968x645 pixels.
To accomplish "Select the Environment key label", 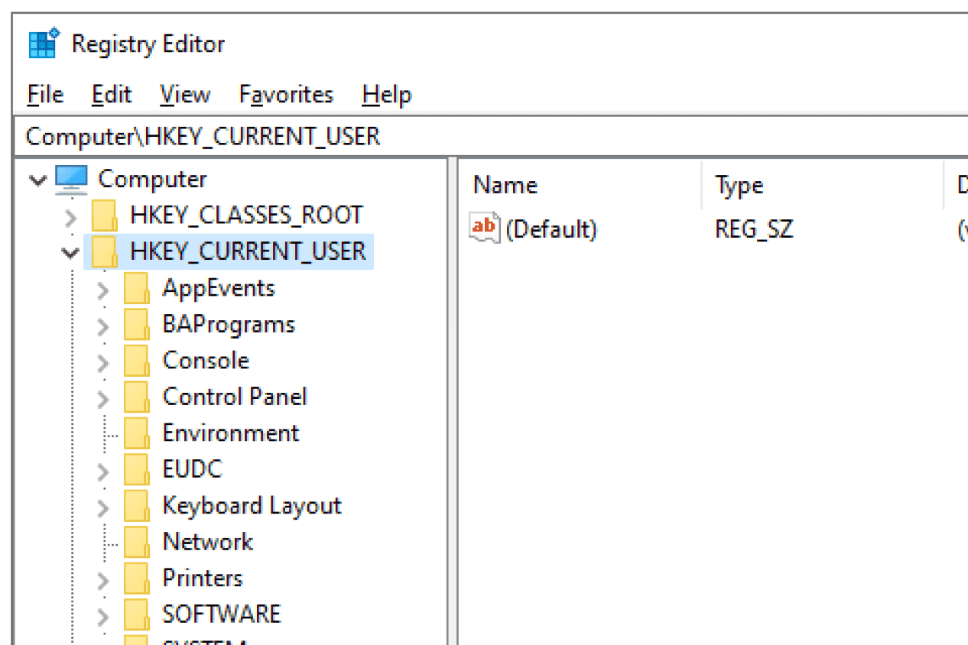I will tap(231, 433).
